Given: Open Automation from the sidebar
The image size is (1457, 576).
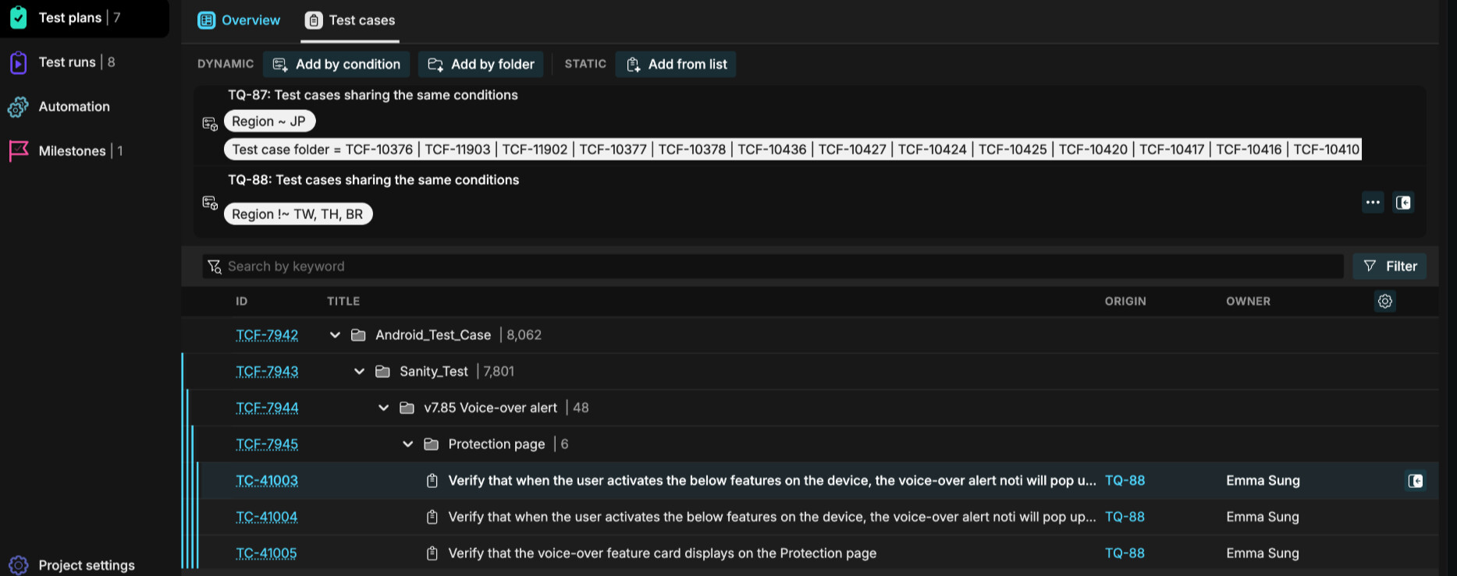Looking at the screenshot, I should tap(73, 107).
